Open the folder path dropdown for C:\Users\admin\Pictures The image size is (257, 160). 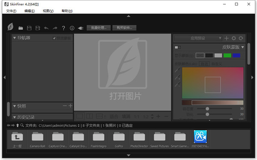pyautogui.click(x=79, y=125)
